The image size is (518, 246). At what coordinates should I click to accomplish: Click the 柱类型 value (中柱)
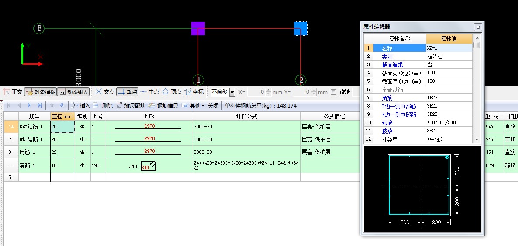coord(449,139)
